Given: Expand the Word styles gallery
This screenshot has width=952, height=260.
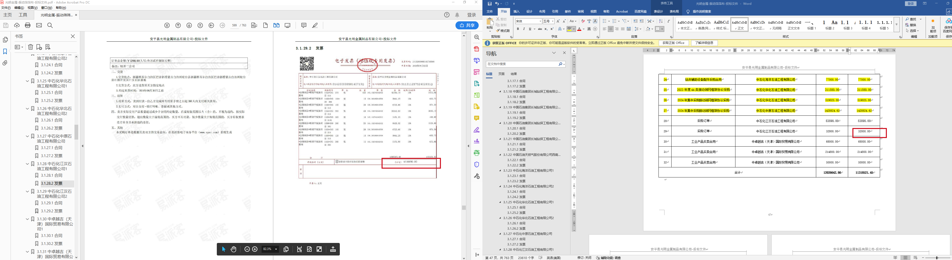Looking at the screenshot, I should pos(896,24).
